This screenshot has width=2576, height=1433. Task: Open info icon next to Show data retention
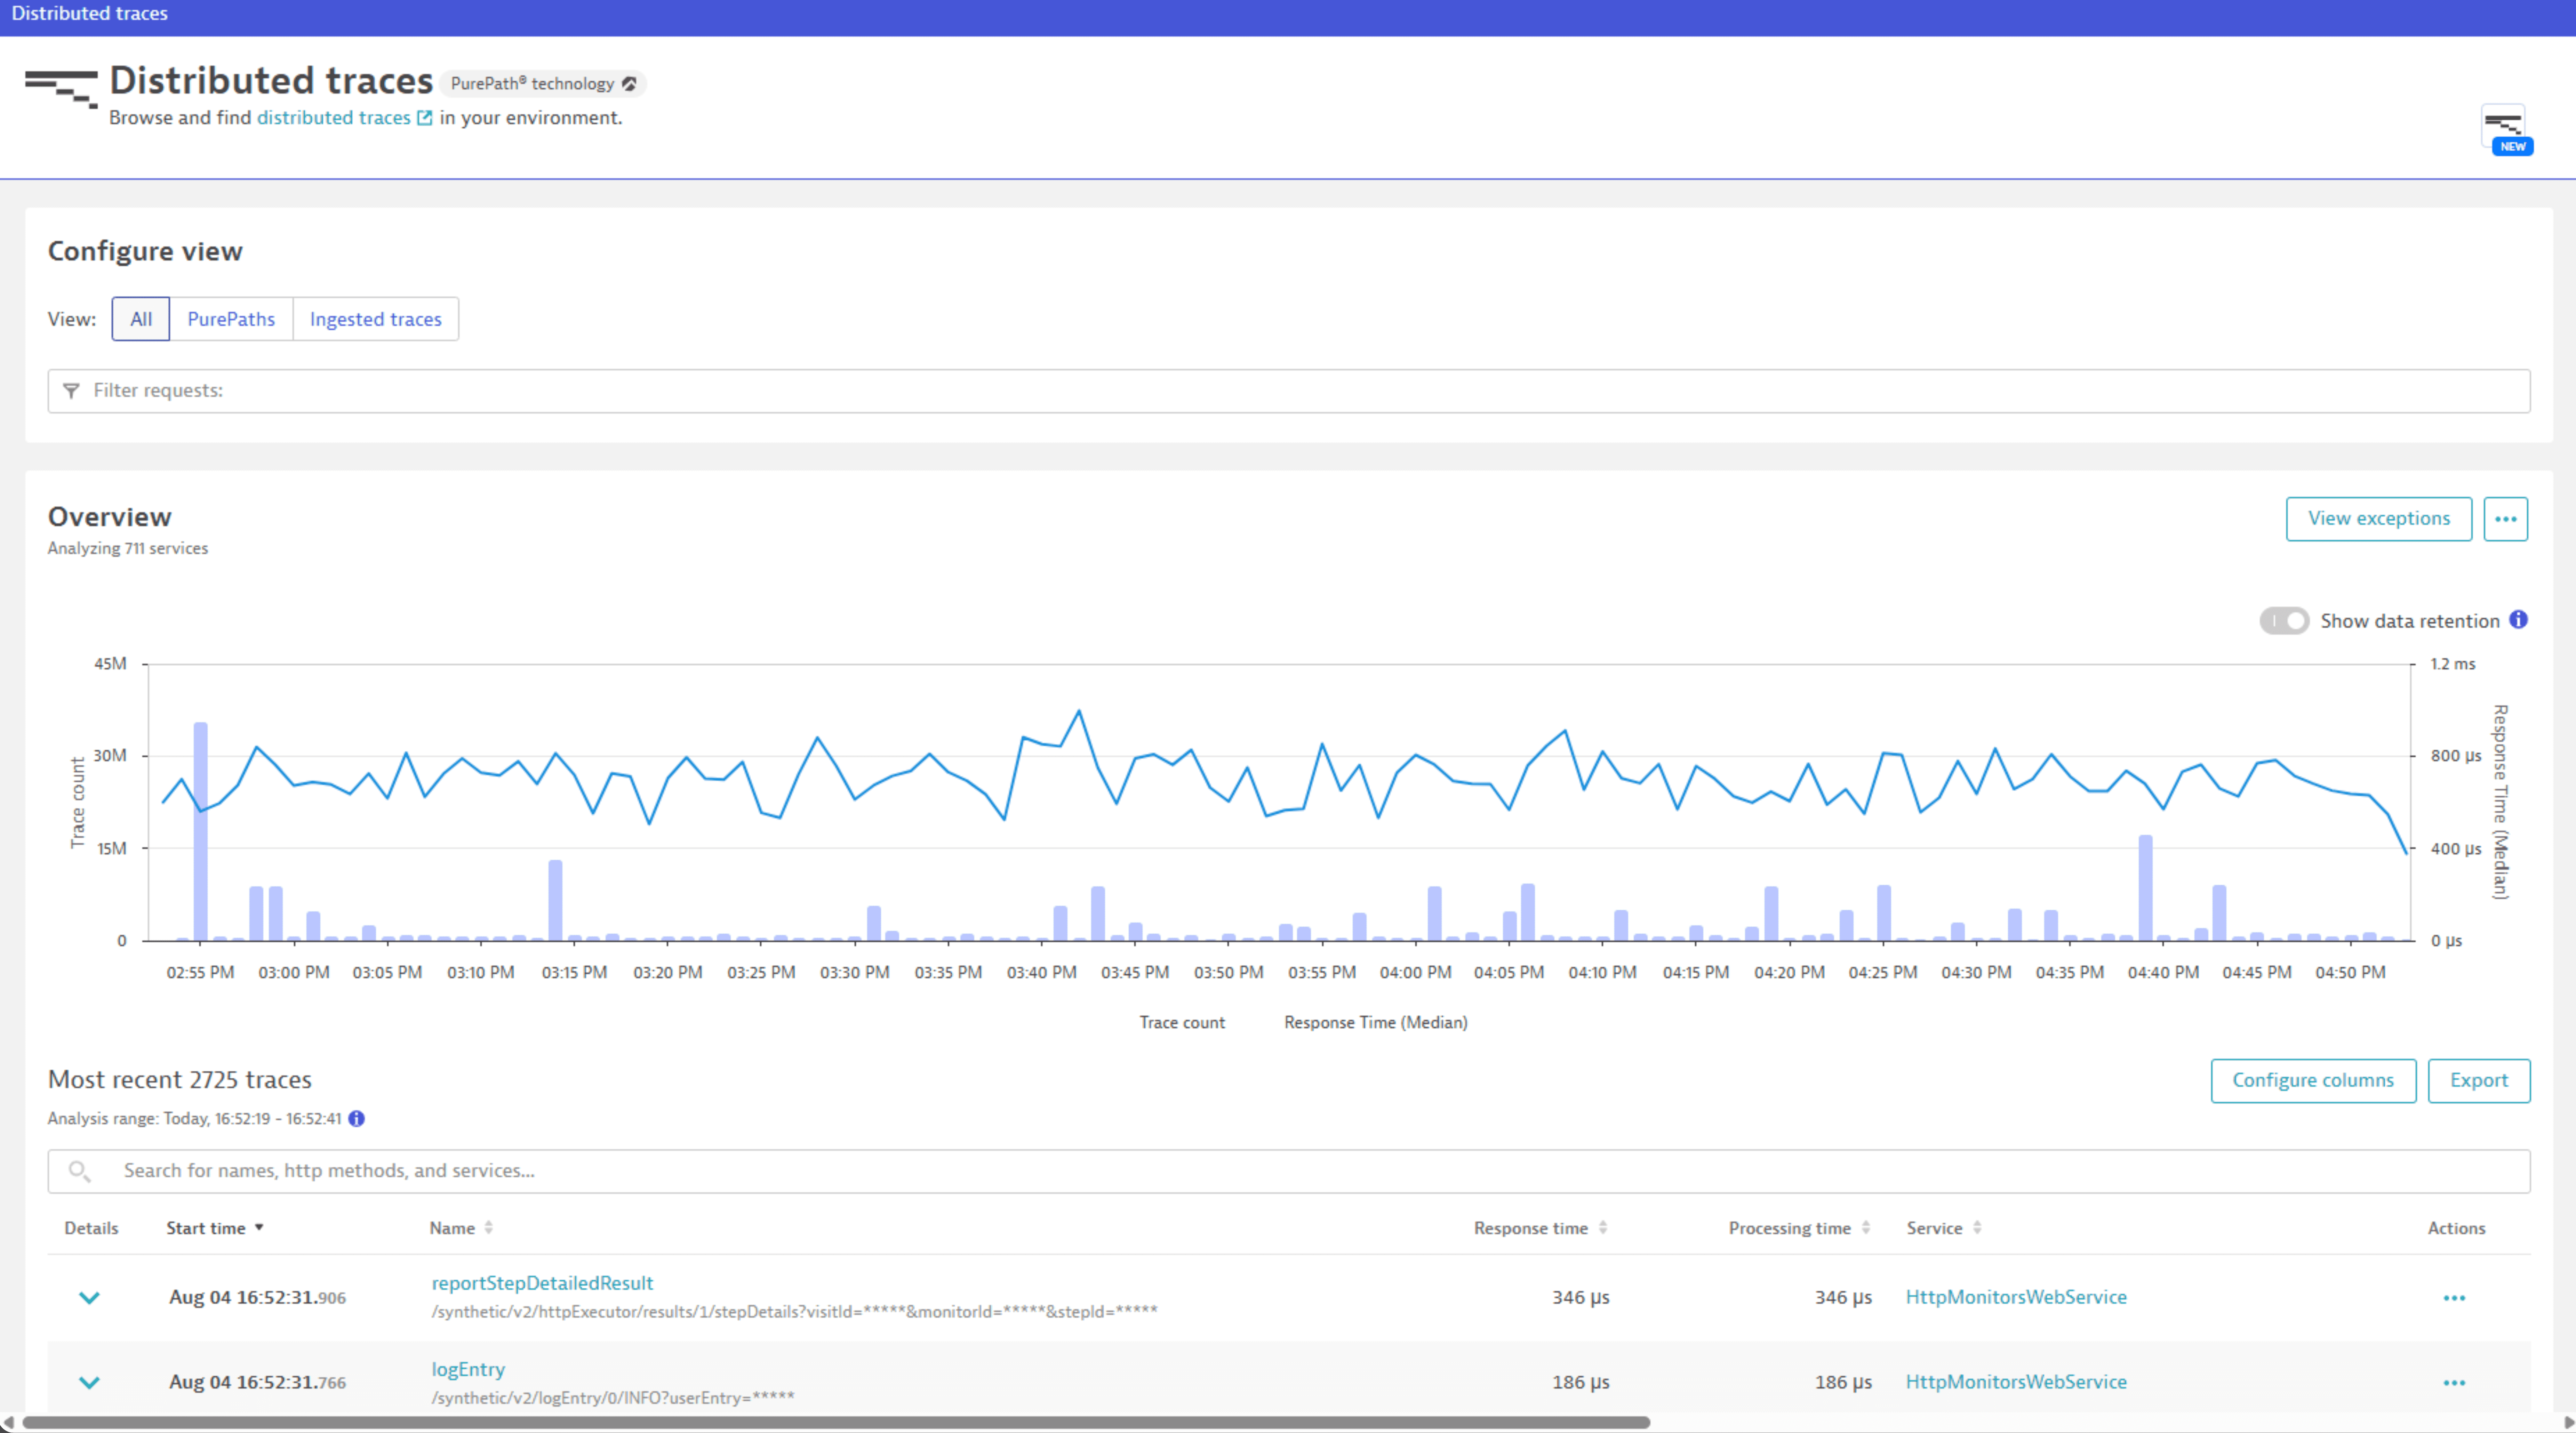2518,620
